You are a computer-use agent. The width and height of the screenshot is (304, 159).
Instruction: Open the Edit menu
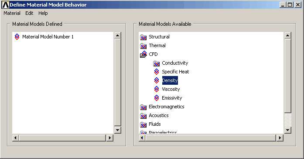29,13
